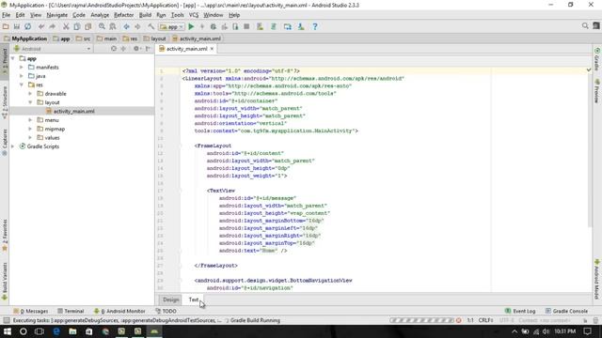Click the res breadcrumb in navigation bar
602x338 pixels.
[x=130, y=38]
